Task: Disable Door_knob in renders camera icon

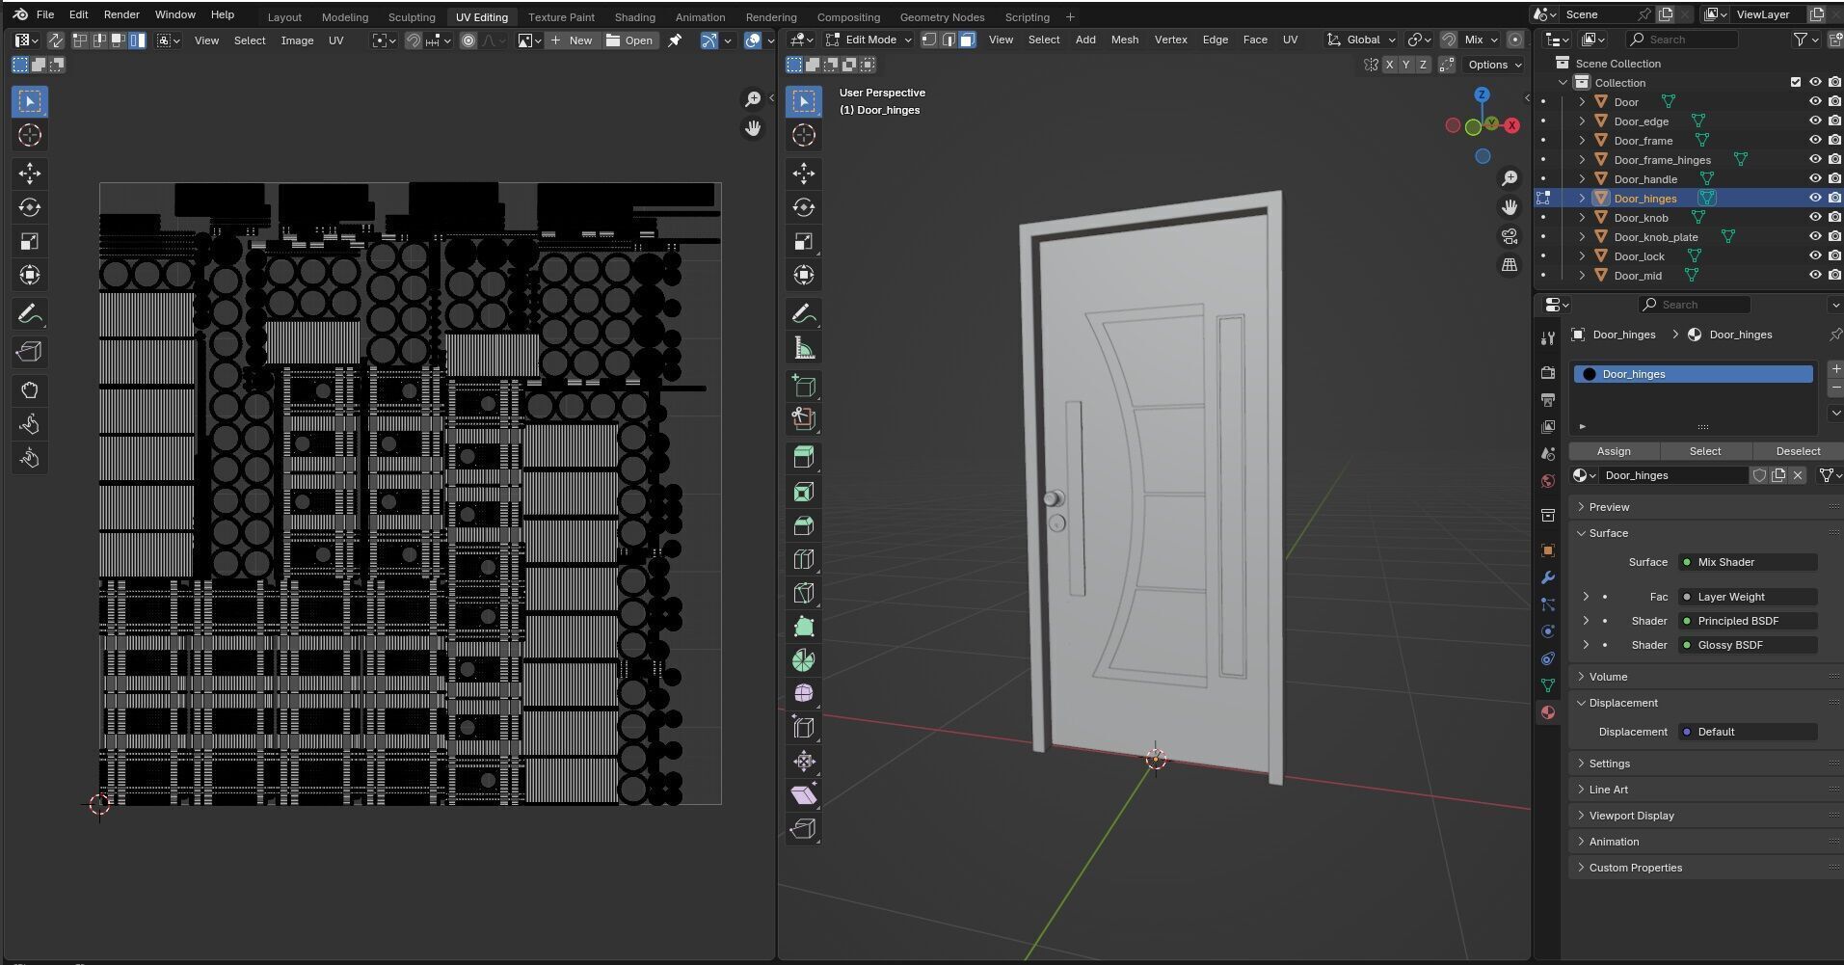Action: 1835,218
